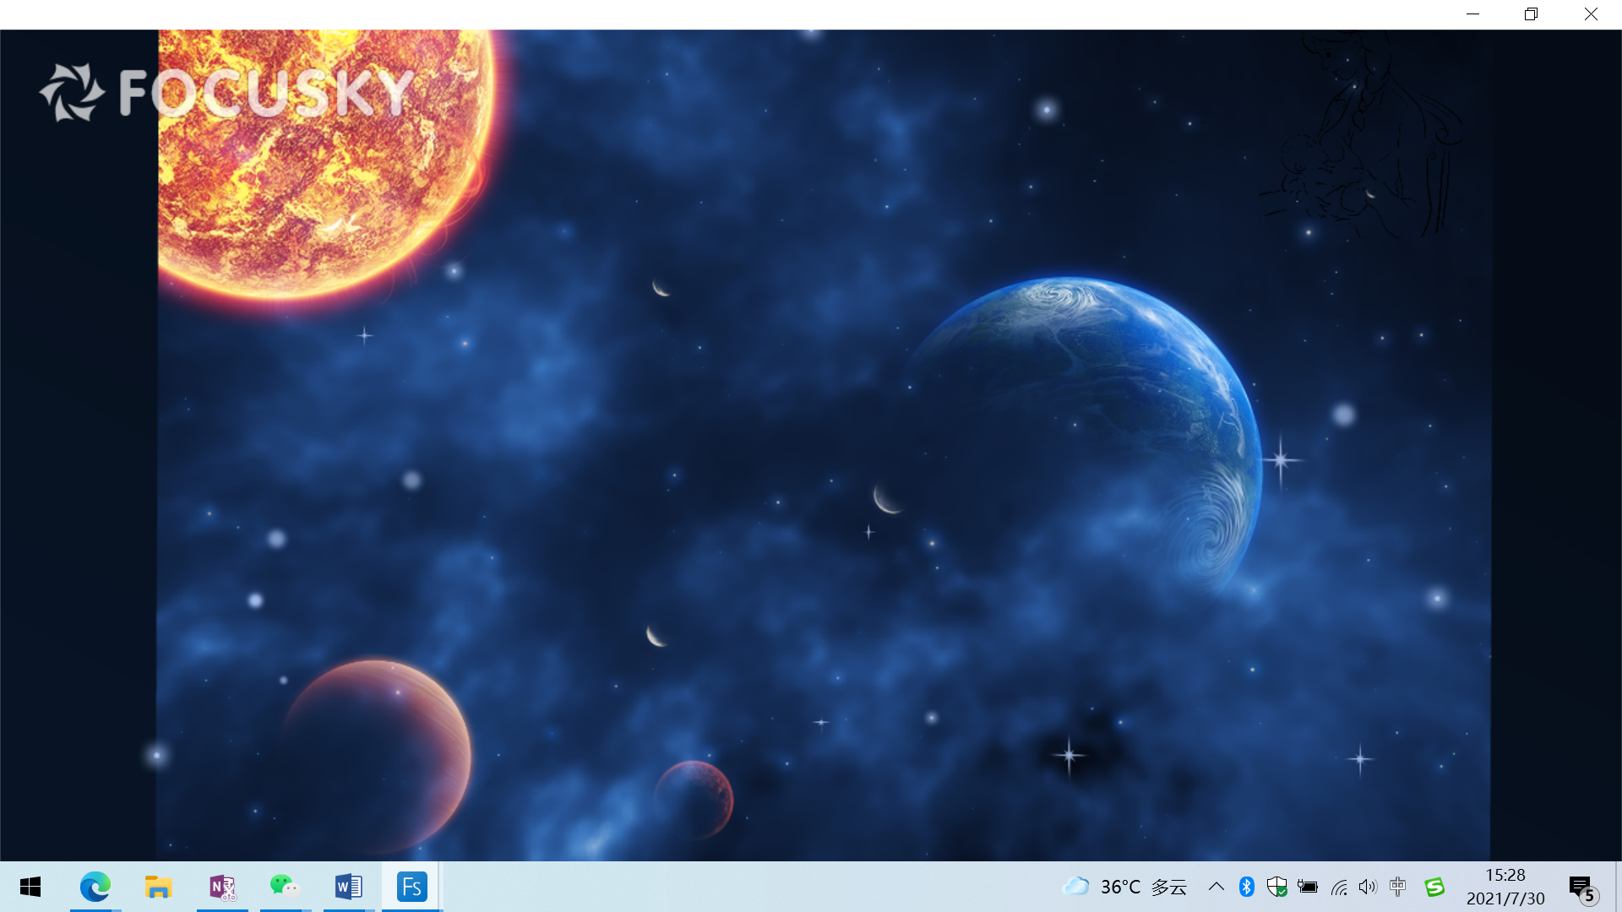
Task: Open File Explorer from the taskbar
Action: pos(158,887)
